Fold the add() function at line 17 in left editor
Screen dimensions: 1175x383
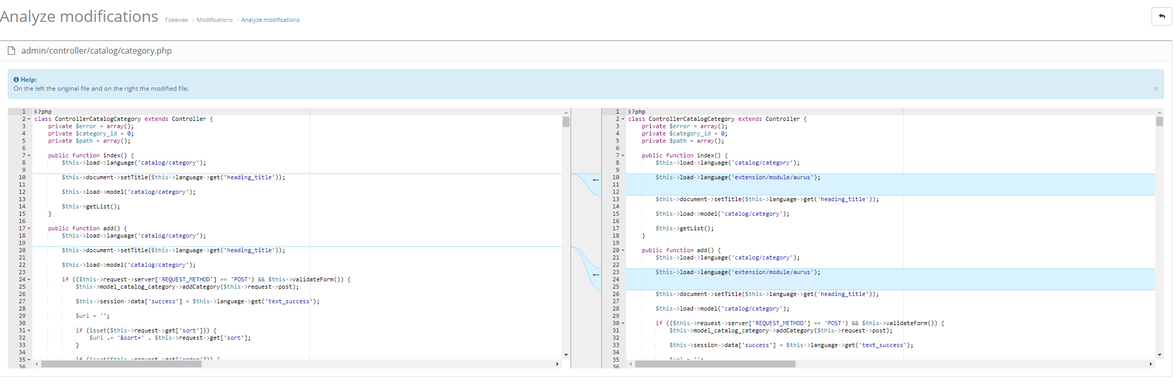29,229
